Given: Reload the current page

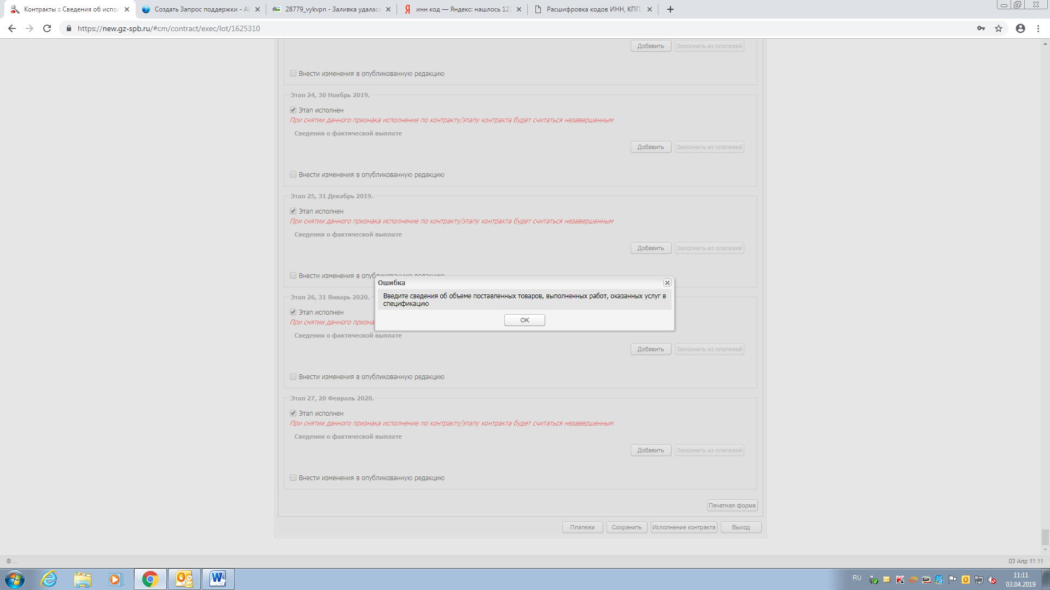Looking at the screenshot, I should point(47,28).
